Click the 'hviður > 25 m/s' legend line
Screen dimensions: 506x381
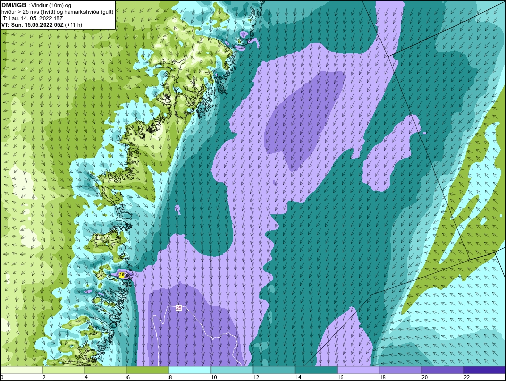(x=58, y=12)
